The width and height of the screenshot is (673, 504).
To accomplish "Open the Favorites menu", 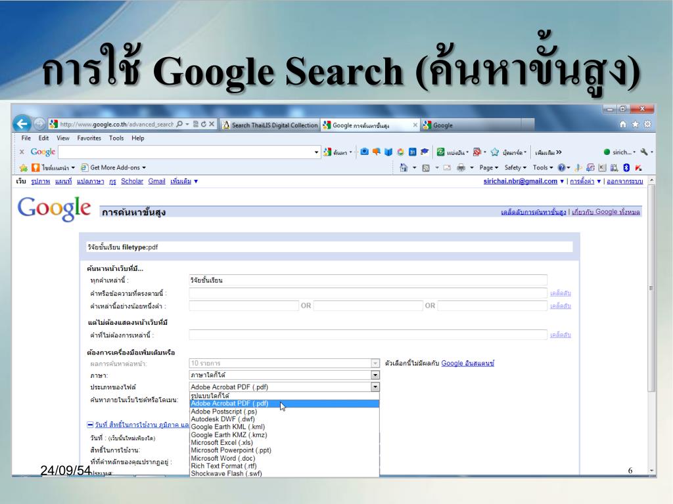I will pyautogui.click(x=89, y=138).
